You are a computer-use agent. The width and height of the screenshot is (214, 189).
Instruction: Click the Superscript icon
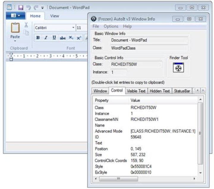[x=79, y=38]
